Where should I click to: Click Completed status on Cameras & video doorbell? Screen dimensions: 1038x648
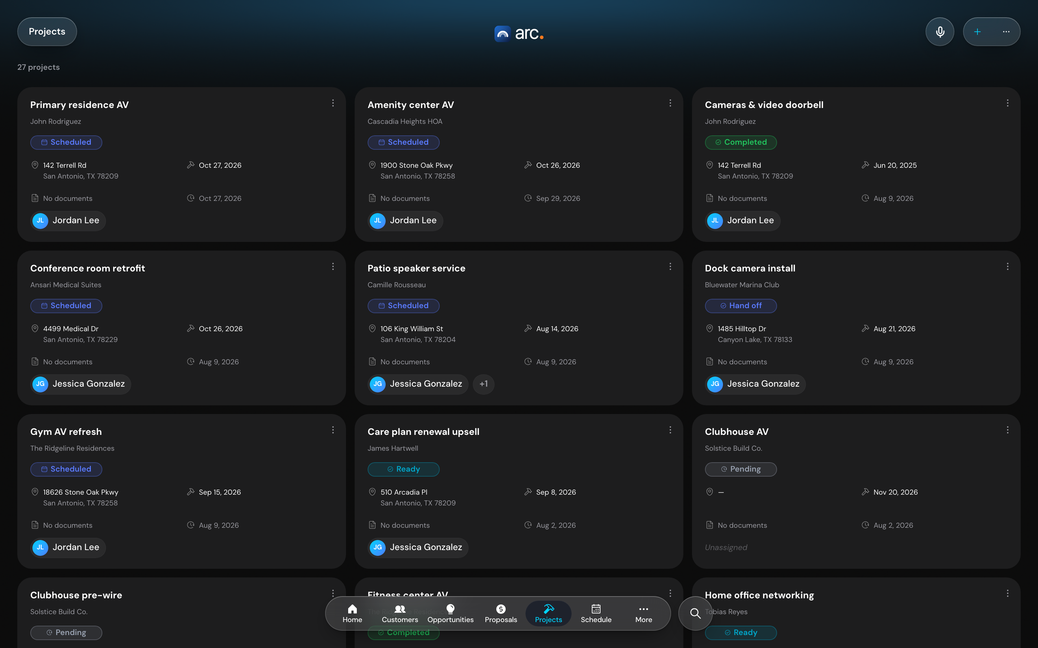point(741,142)
